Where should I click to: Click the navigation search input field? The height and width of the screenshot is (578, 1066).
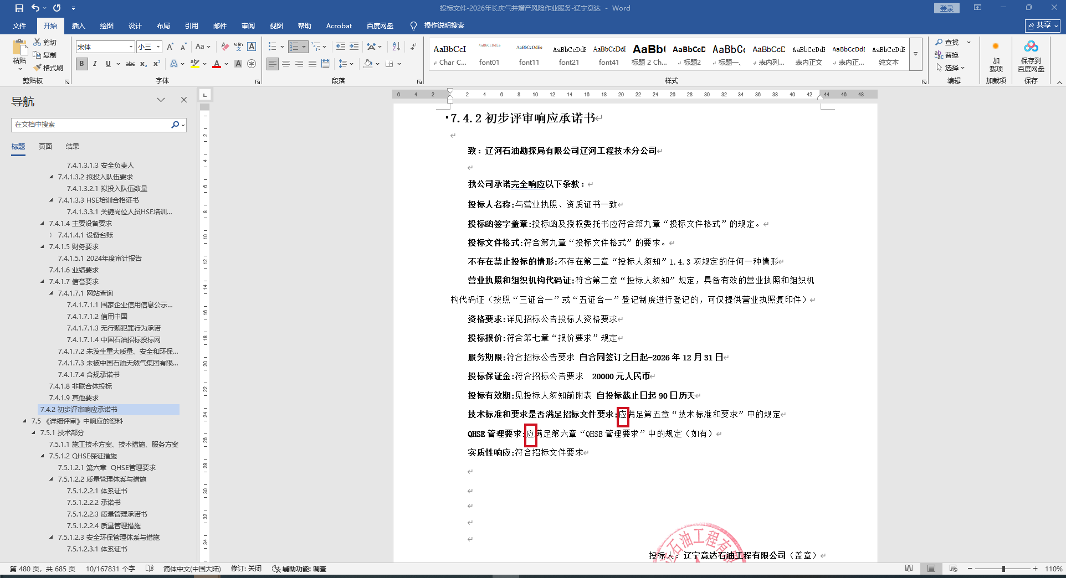[x=91, y=125]
